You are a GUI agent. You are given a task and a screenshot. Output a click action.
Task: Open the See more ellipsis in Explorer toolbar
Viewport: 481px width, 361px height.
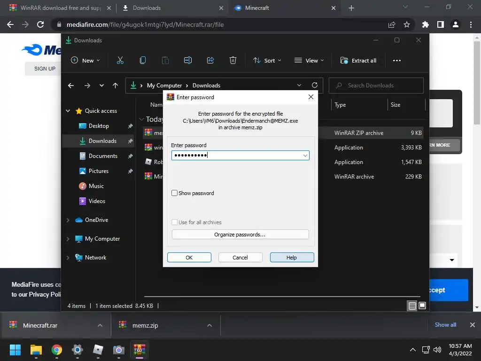click(396, 61)
